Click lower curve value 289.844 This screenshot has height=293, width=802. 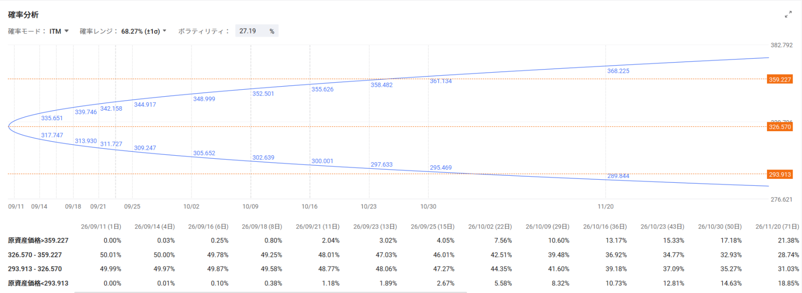click(x=618, y=176)
